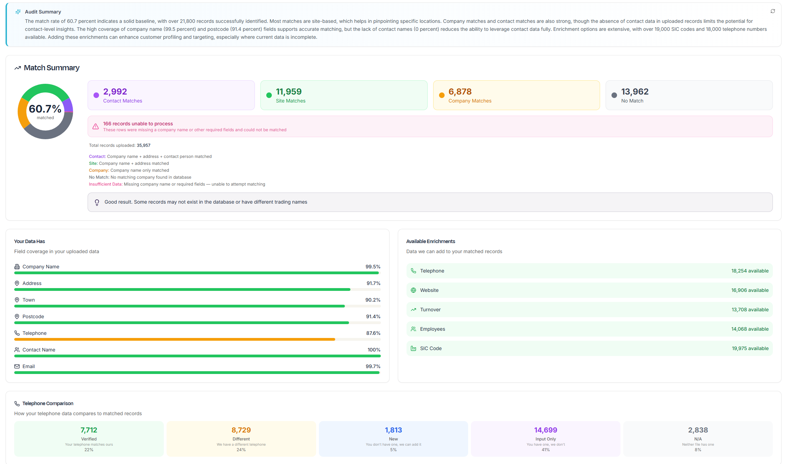Click the 60.7% matched donut chart
This screenshot has height=464, width=786.
(x=45, y=111)
